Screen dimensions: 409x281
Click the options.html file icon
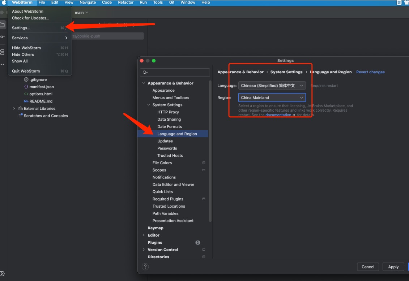pyautogui.click(x=26, y=94)
